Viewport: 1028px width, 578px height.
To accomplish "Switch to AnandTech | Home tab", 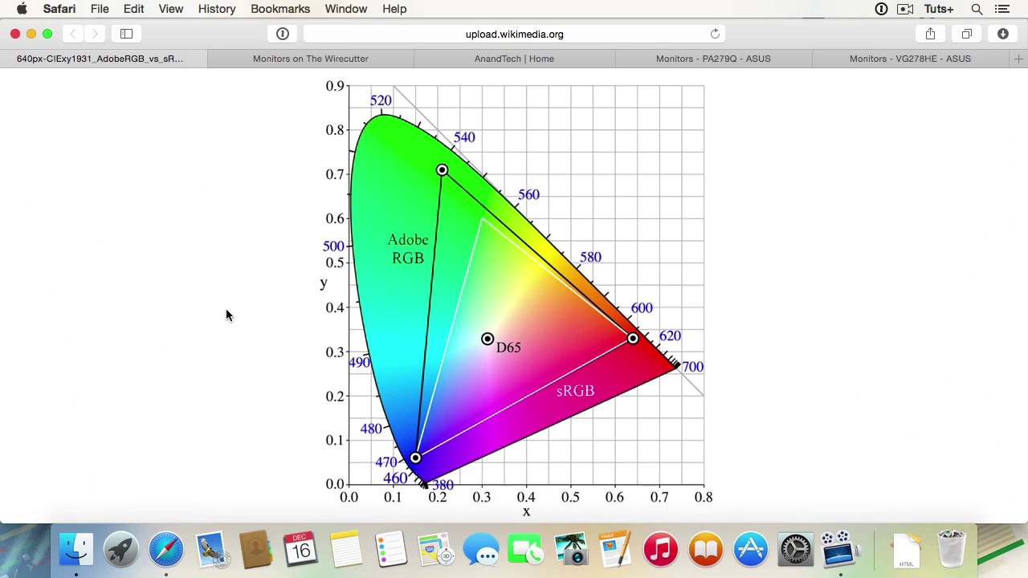I will point(514,59).
